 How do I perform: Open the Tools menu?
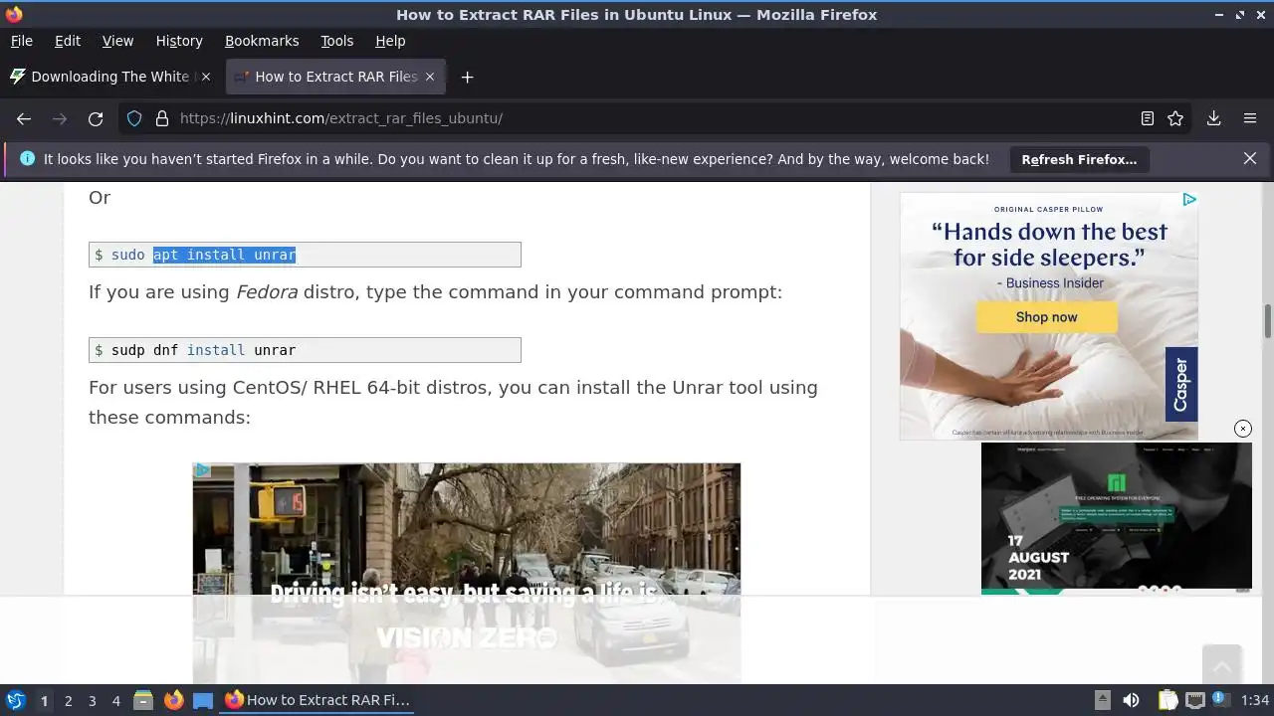point(336,41)
